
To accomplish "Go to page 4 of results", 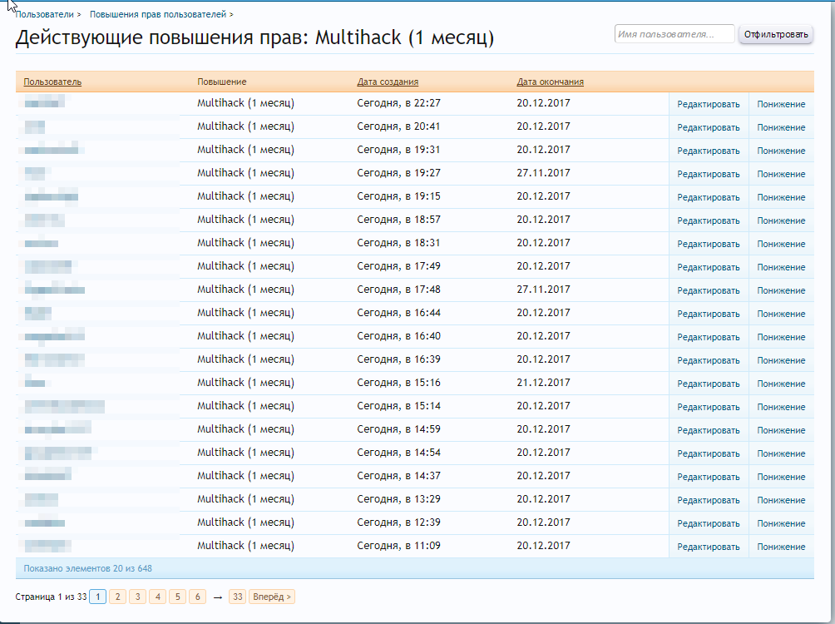I will pos(158,597).
